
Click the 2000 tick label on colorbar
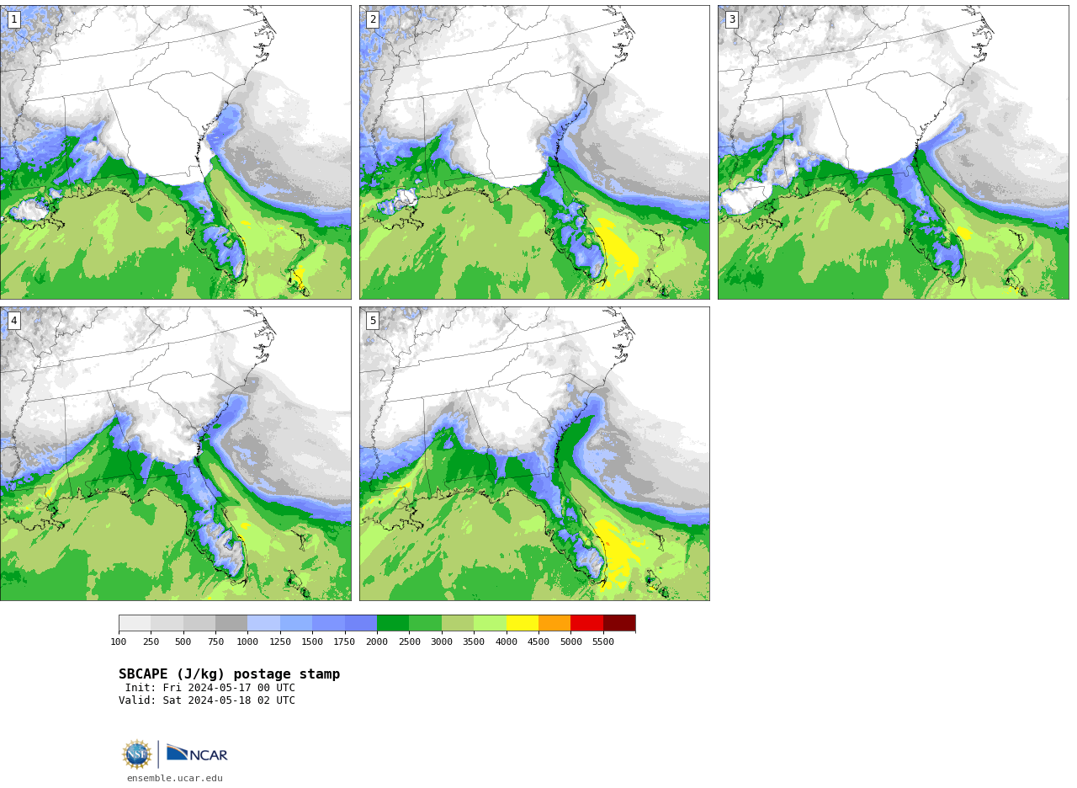(377, 642)
